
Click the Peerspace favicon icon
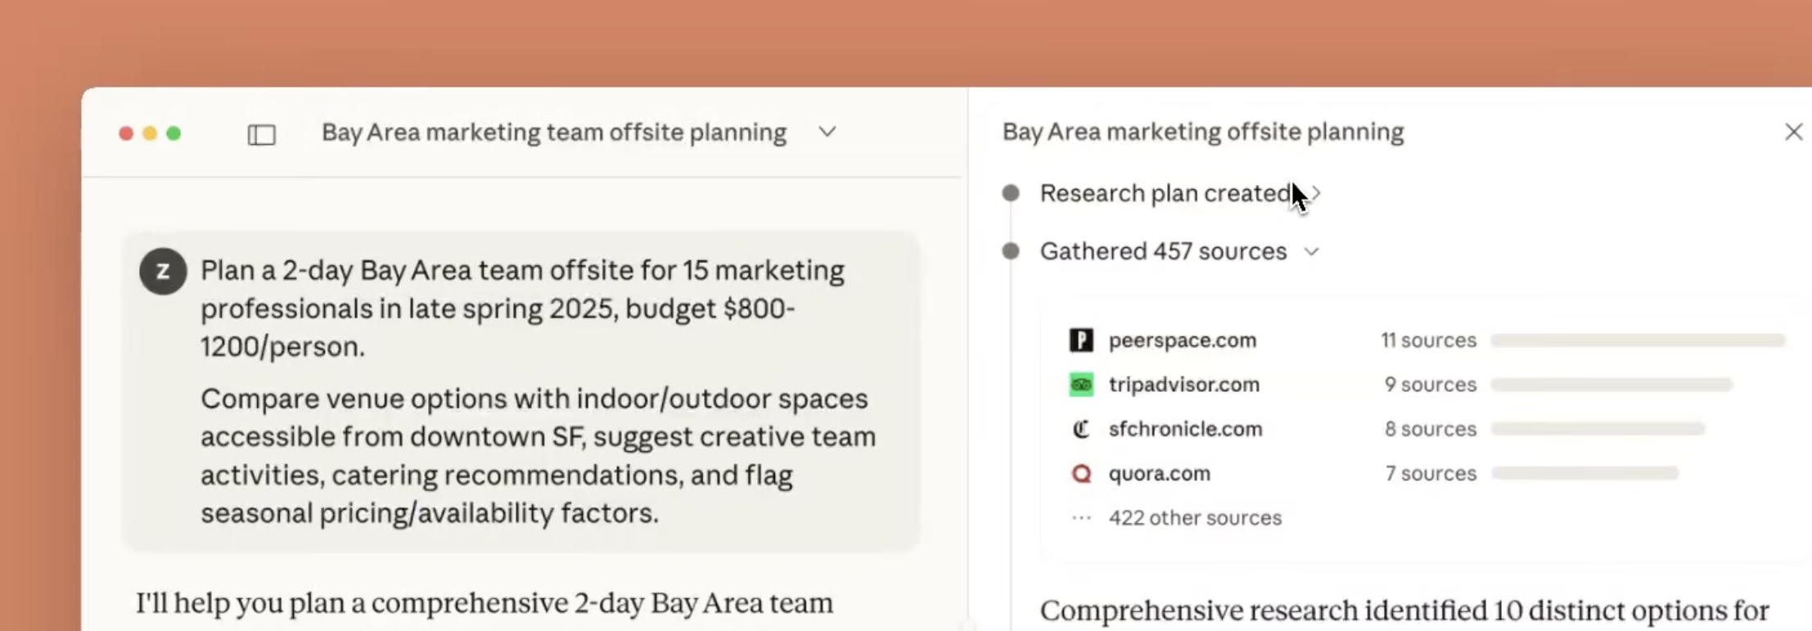click(1081, 340)
